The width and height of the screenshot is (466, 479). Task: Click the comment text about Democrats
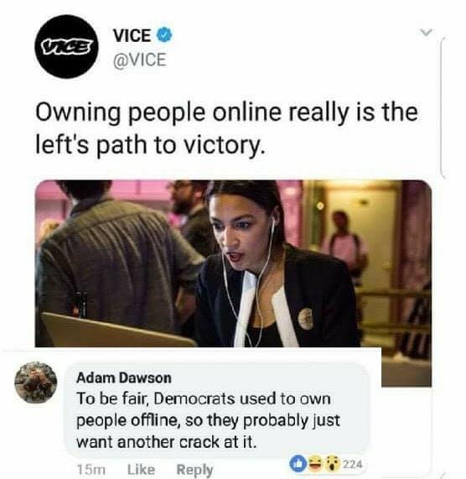pos(208,420)
